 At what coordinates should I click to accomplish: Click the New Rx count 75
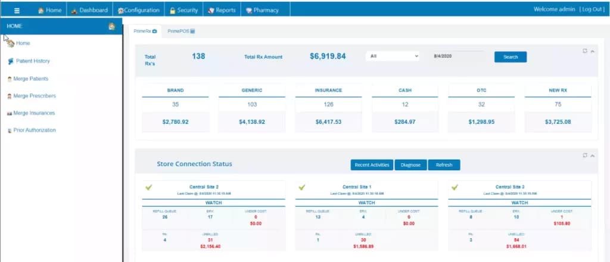pos(558,105)
